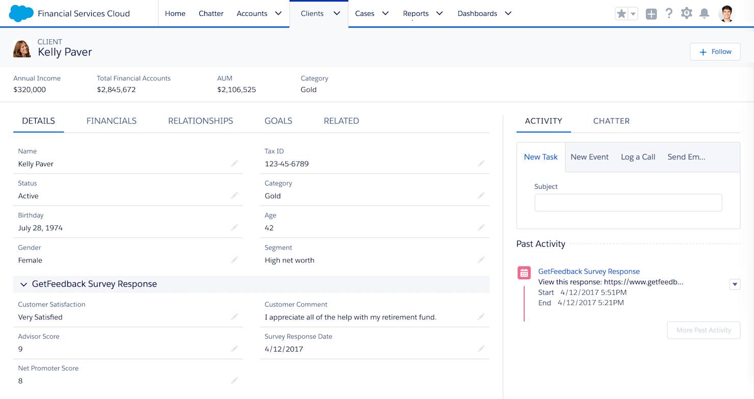This screenshot has height=399, width=754.
Task: Edit the Customer Satisfaction pencil icon
Action: [x=234, y=317]
